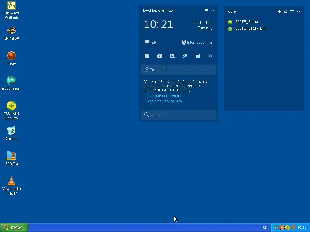The height and width of the screenshot is (232, 310).
Task: Click the date 26.03.2024 in Desktop Organizer
Action: pos(203,22)
